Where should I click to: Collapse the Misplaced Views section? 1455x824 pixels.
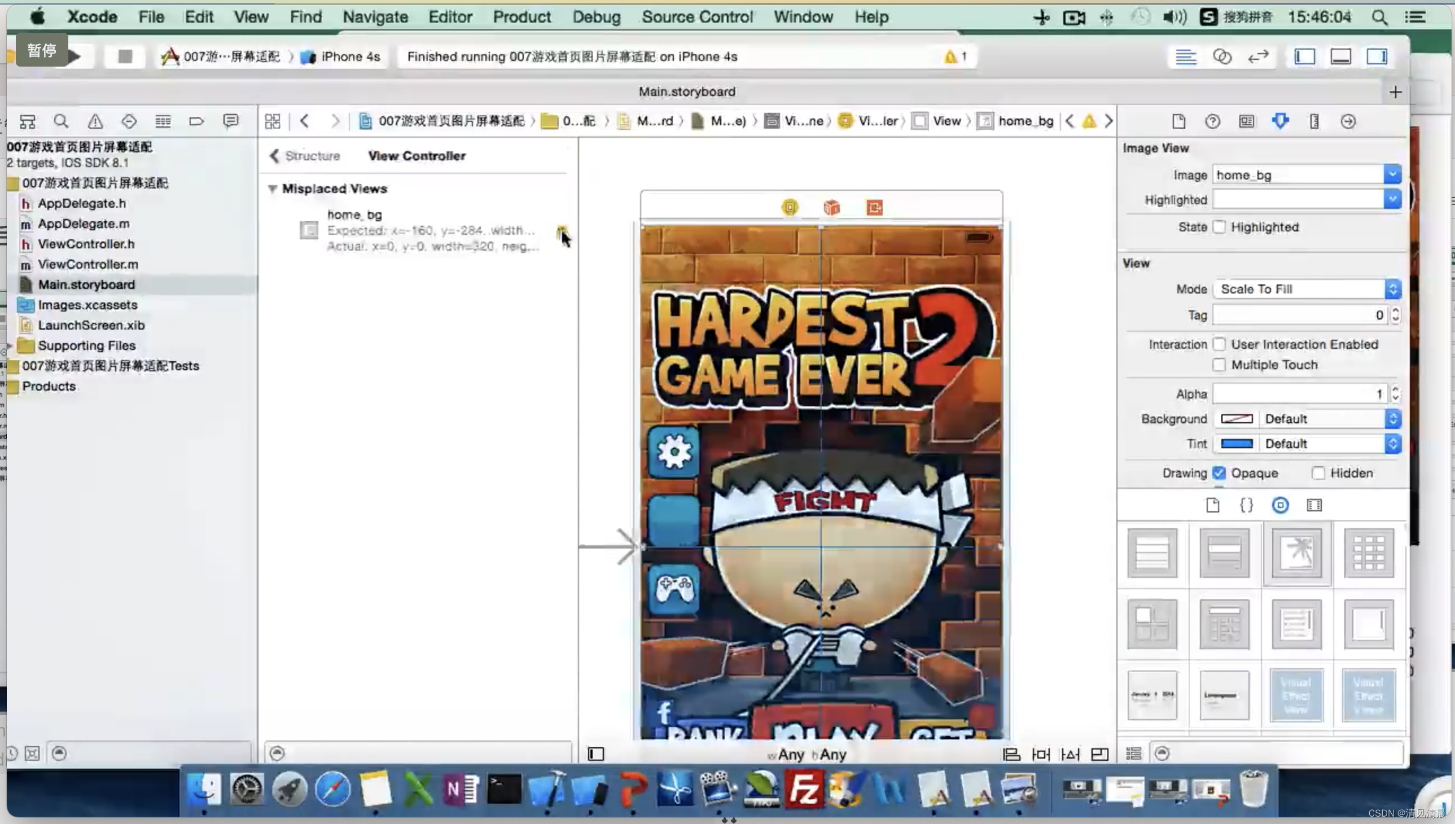click(x=272, y=189)
